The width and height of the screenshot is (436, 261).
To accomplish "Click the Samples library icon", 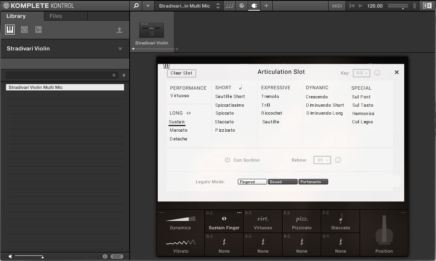I will (x=38, y=29).
